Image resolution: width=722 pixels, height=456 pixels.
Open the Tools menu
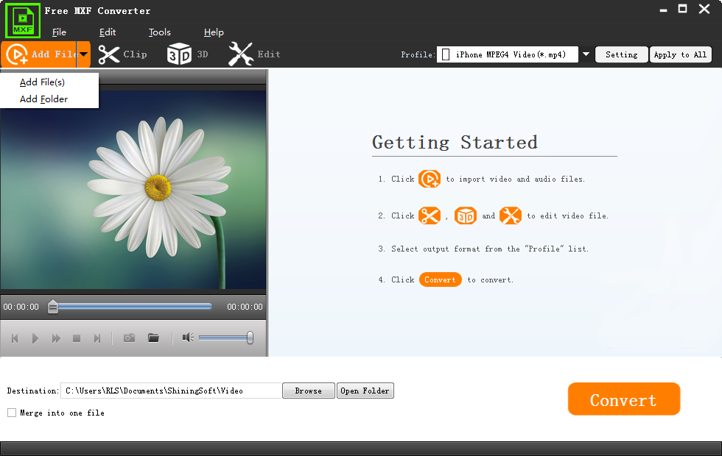tap(159, 32)
